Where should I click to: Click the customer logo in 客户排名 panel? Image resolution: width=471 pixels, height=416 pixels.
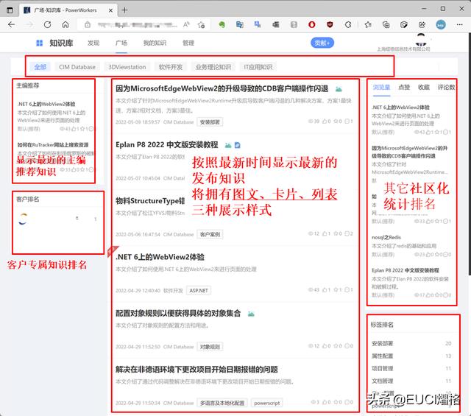click(23, 219)
